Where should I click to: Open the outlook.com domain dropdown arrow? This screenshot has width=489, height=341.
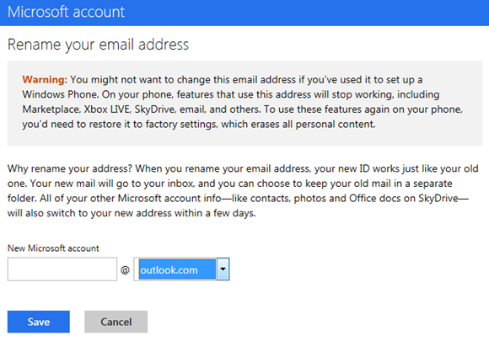[223, 269]
